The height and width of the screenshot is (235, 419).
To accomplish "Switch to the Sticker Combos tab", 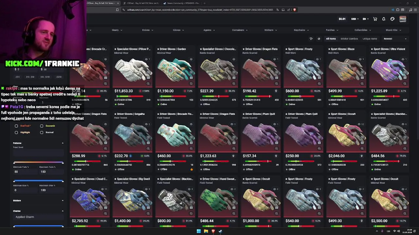I will point(349,39).
